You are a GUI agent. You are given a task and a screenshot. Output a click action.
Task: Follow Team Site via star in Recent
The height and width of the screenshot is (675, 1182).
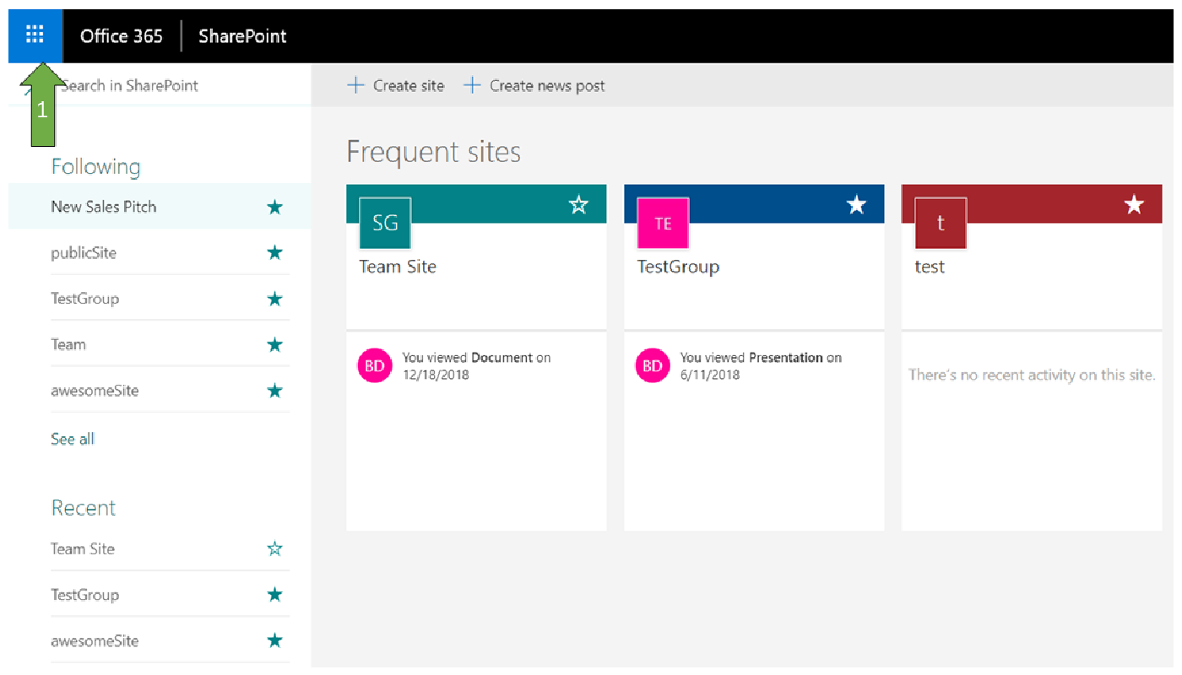274,548
